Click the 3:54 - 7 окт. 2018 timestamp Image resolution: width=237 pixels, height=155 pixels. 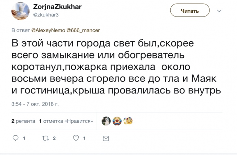point(35,103)
